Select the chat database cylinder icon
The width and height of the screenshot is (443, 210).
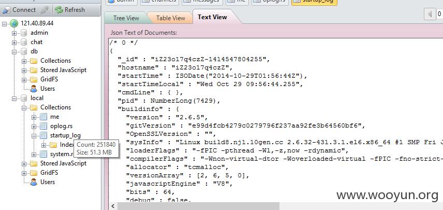[x=24, y=42]
